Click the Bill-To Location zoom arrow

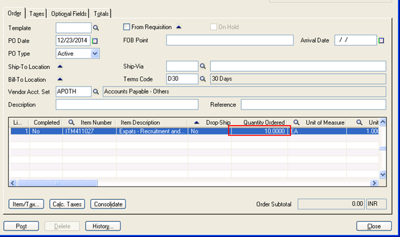[x=60, y=79]
